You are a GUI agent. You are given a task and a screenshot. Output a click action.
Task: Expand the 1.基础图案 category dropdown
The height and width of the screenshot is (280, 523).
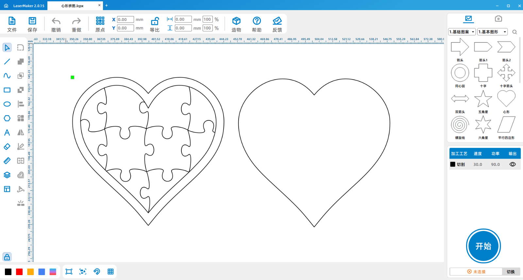462,32
